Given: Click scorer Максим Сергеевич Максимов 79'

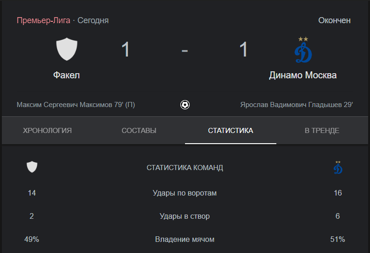Looking at the screenshot, I should click(76, 105).
